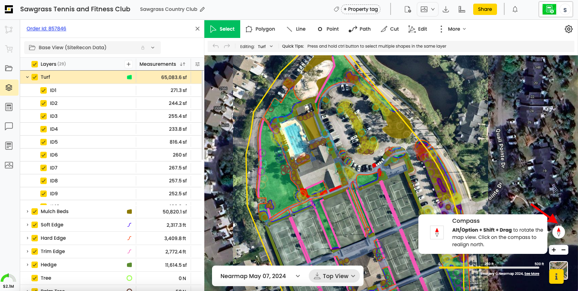Open the Top View dropdown
This screenshot has width=578, height=291.
click(334, 276)
